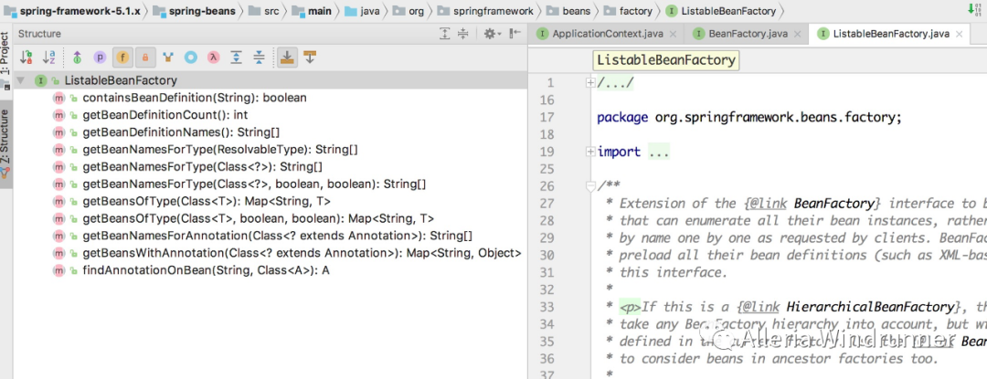Click Show Inherited members icon
The image size is (987, 379).
77,57
